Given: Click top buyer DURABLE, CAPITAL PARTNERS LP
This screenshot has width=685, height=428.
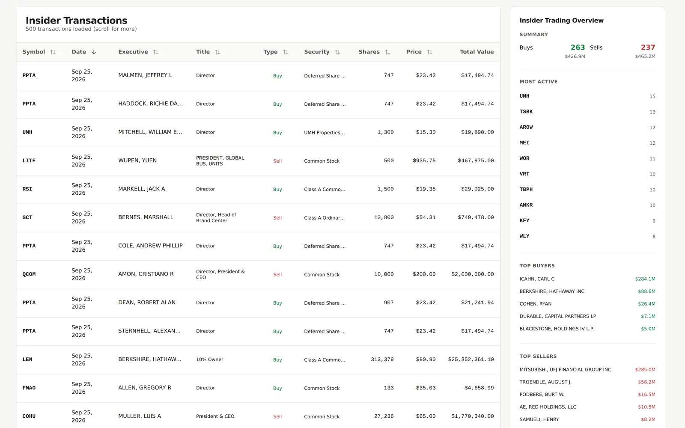Looking at the screenshot, I should [558, 316].
